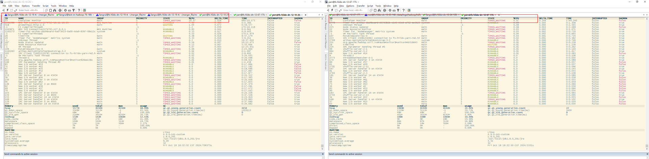Open Transfer menu in left window
This screenshot has width=649, height=159.
point(36,6)
